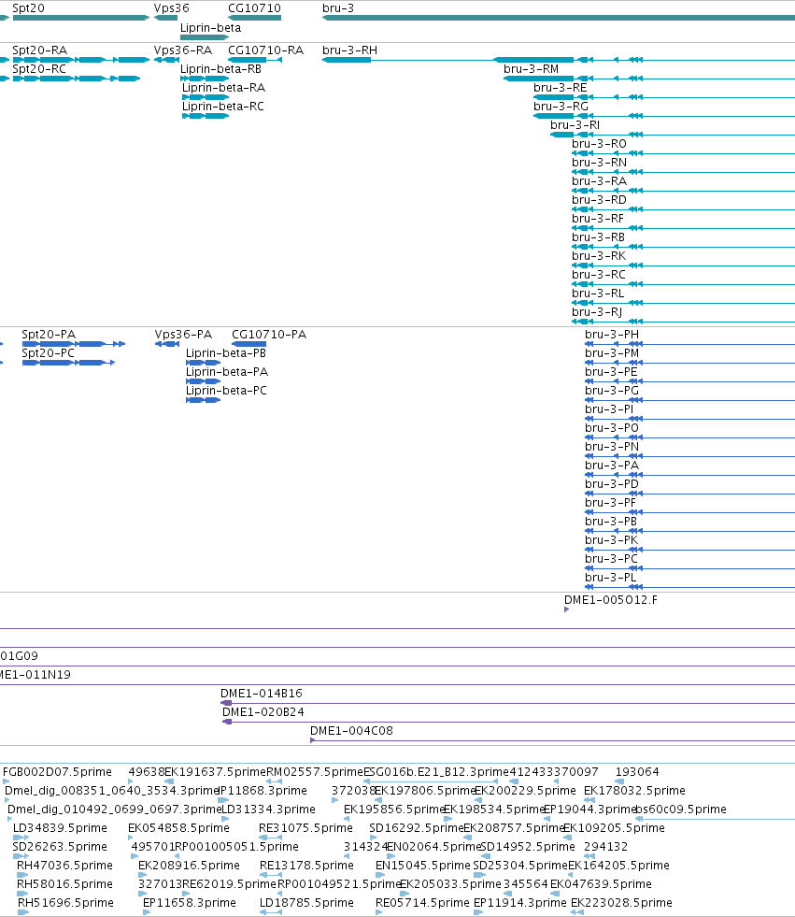Image resolution: width=795 pixels, height=917 pixels.
Task: Select the Spt20-RC transcript label
Action: tap(39, 69)
